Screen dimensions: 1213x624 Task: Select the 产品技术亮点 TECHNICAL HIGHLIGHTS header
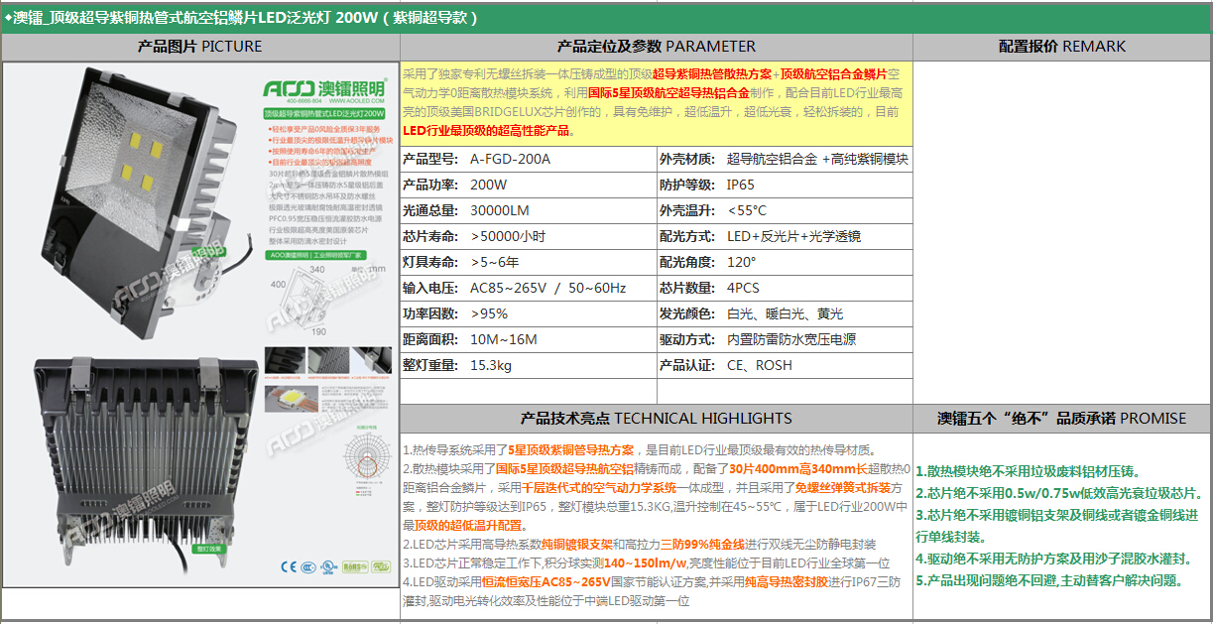point(657,419)
